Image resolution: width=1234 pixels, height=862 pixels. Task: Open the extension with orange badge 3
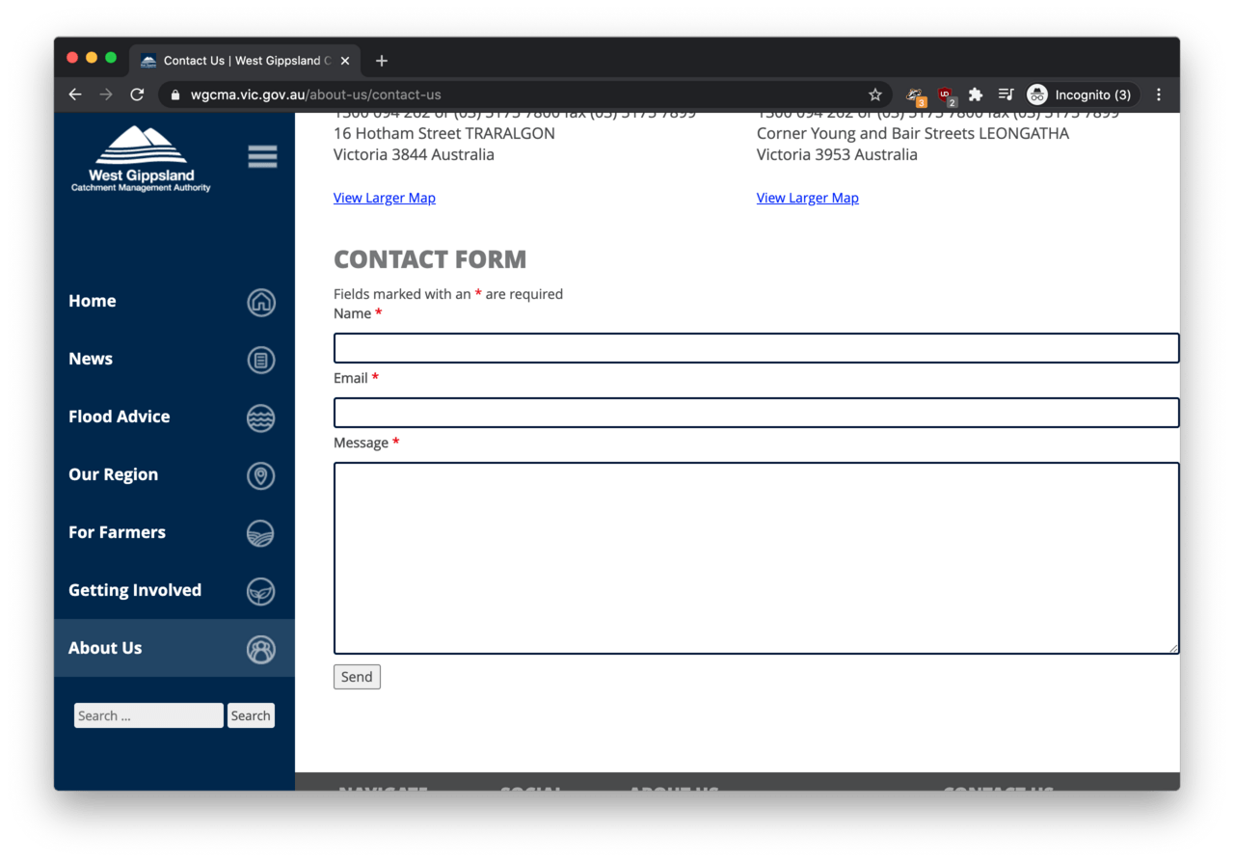point(916,95)
